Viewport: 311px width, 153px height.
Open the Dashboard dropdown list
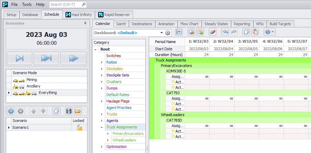pos(162,33)
